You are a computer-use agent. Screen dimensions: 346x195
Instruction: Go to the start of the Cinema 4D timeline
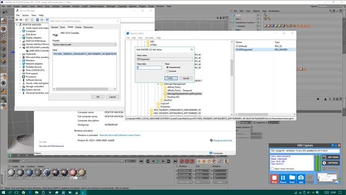[x=141, y=161]
